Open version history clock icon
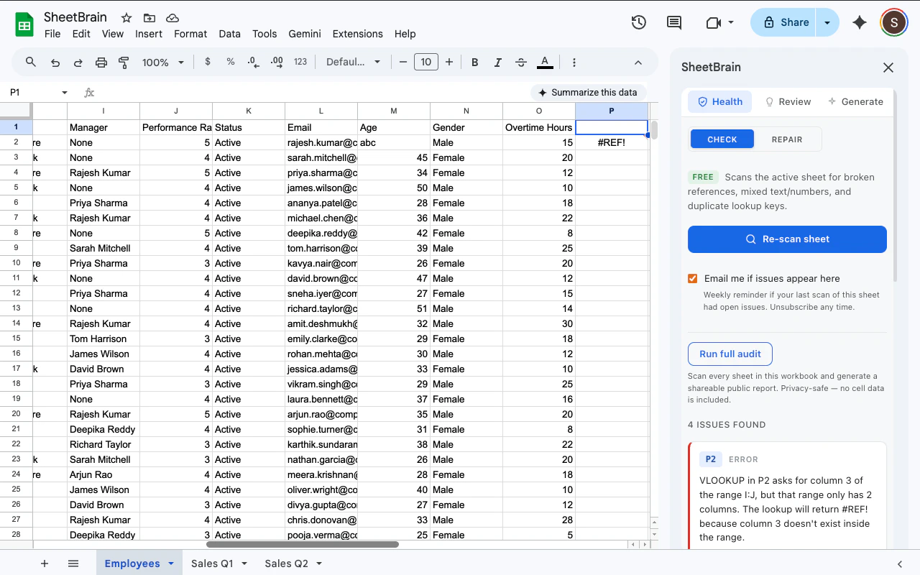The height and width of the screenshot is (575, 920). pos(638,22)
